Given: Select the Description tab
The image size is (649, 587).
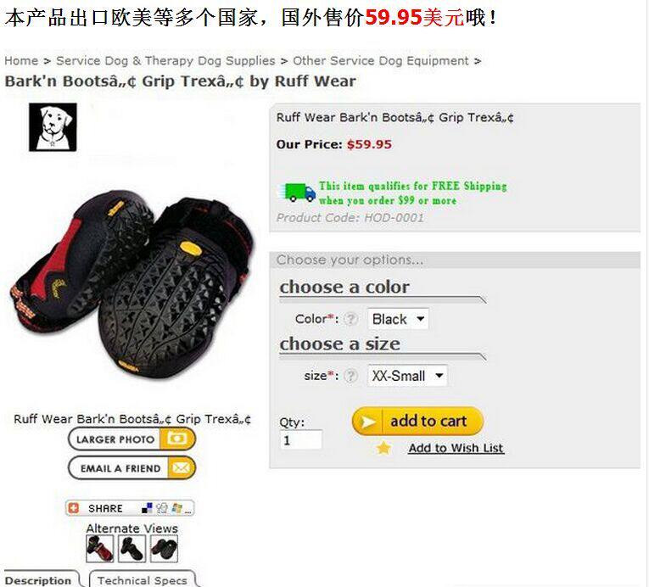Looking at the screenshot, I should point(38,579).
